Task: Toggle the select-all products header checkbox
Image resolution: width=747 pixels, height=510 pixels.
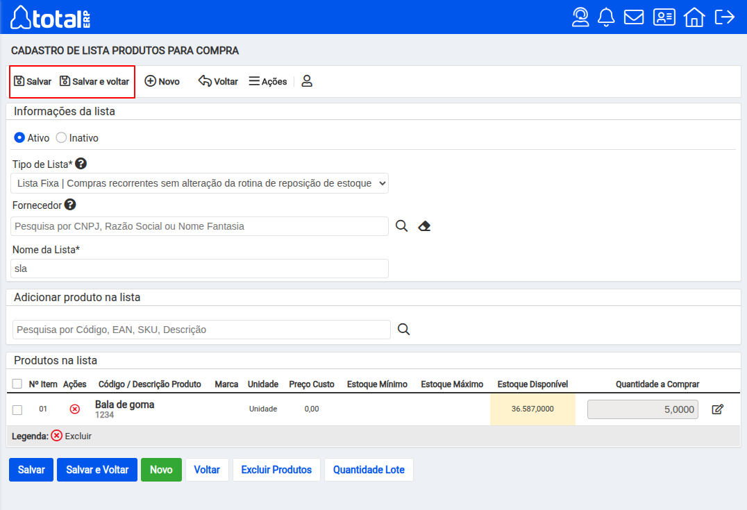Action: pyautogui.click(x=17, y=384)
